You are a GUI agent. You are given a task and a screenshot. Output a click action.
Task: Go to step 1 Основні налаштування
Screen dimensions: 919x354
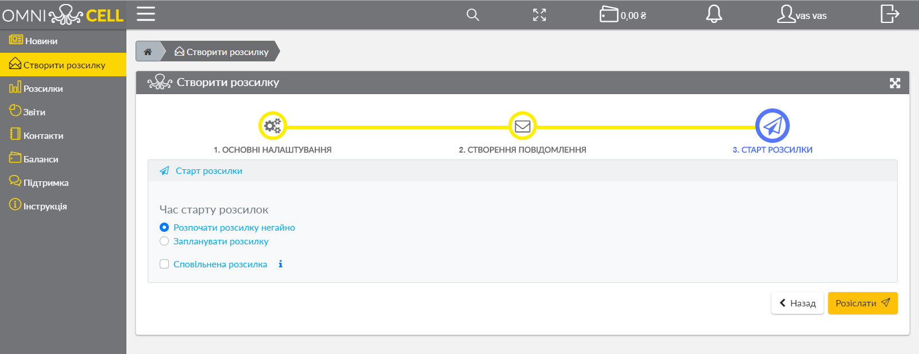click(272, 126)
